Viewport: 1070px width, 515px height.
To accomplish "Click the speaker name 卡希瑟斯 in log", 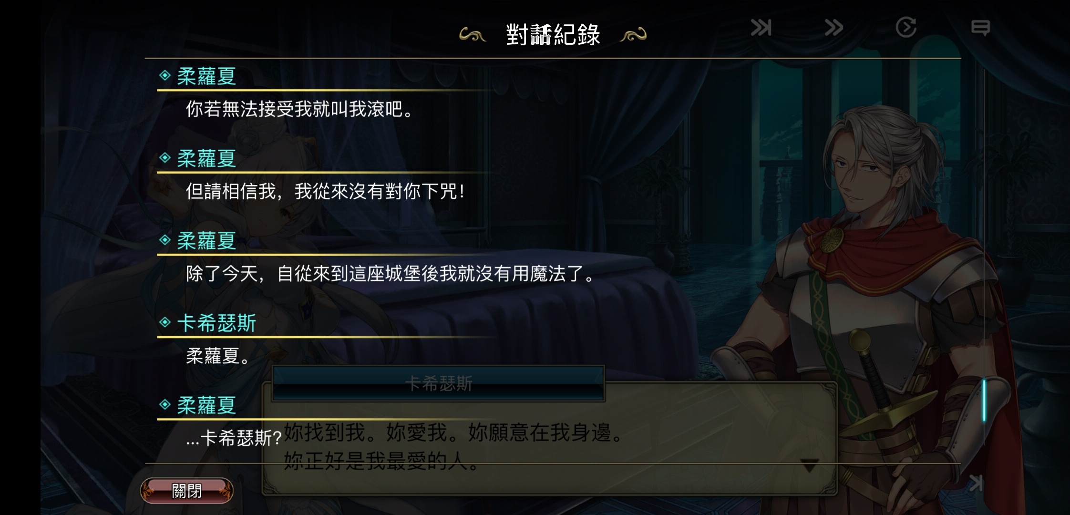I will [217, 323].
